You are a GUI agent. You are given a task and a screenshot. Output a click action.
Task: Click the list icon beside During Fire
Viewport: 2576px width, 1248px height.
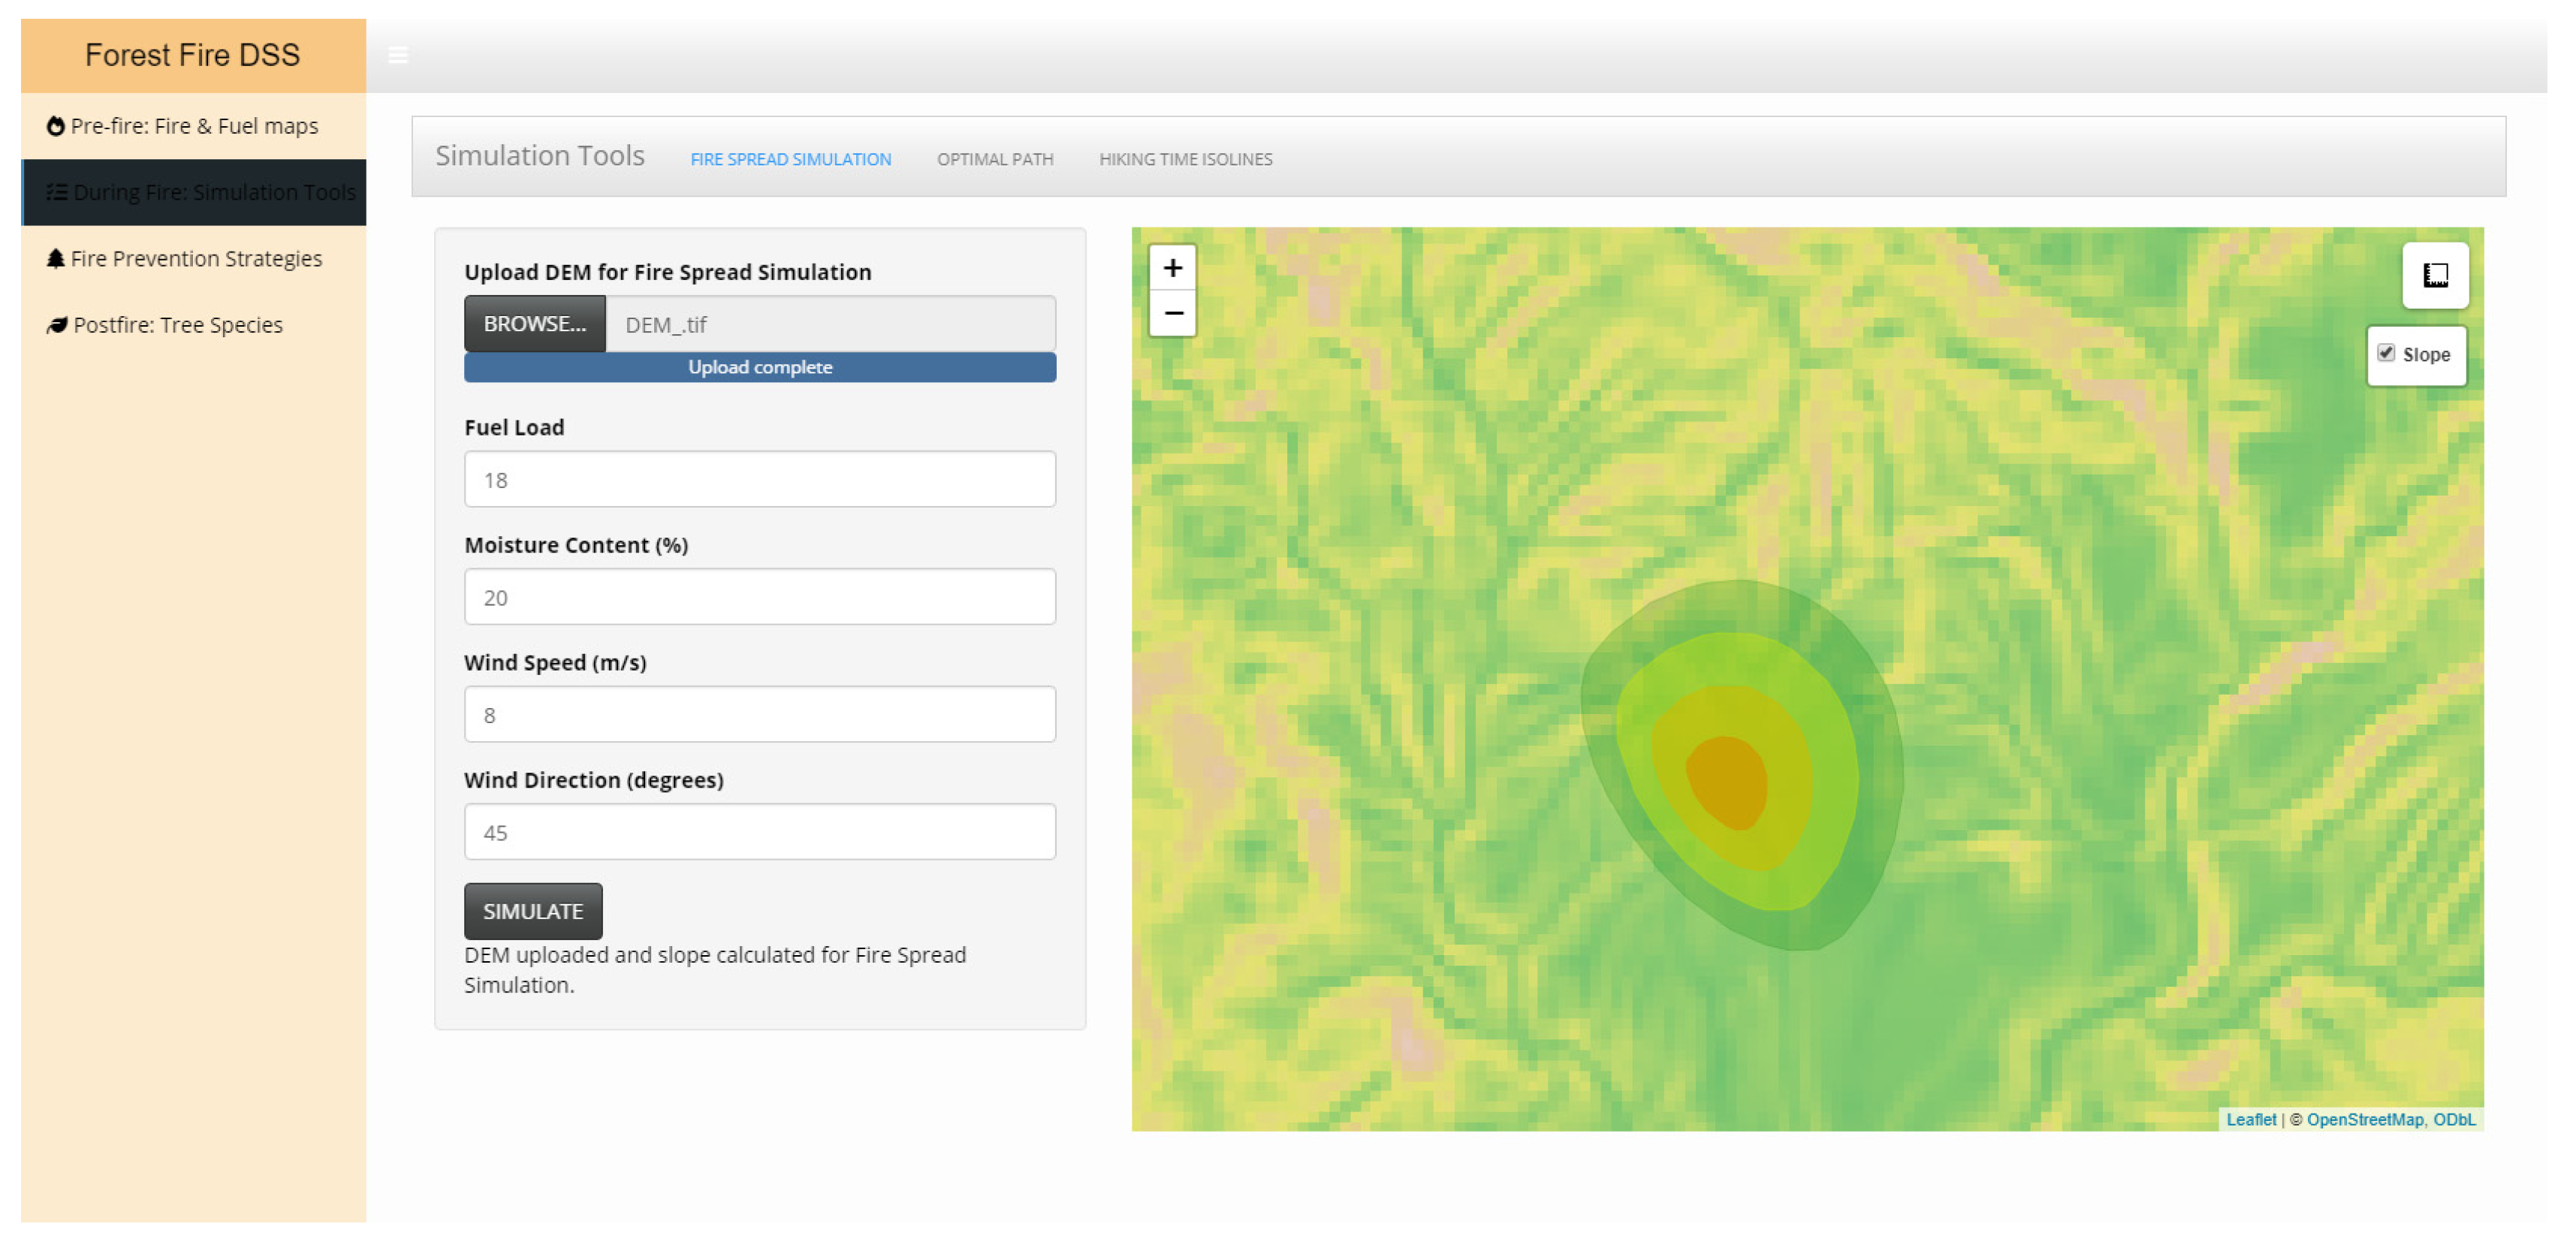(57, 192)
